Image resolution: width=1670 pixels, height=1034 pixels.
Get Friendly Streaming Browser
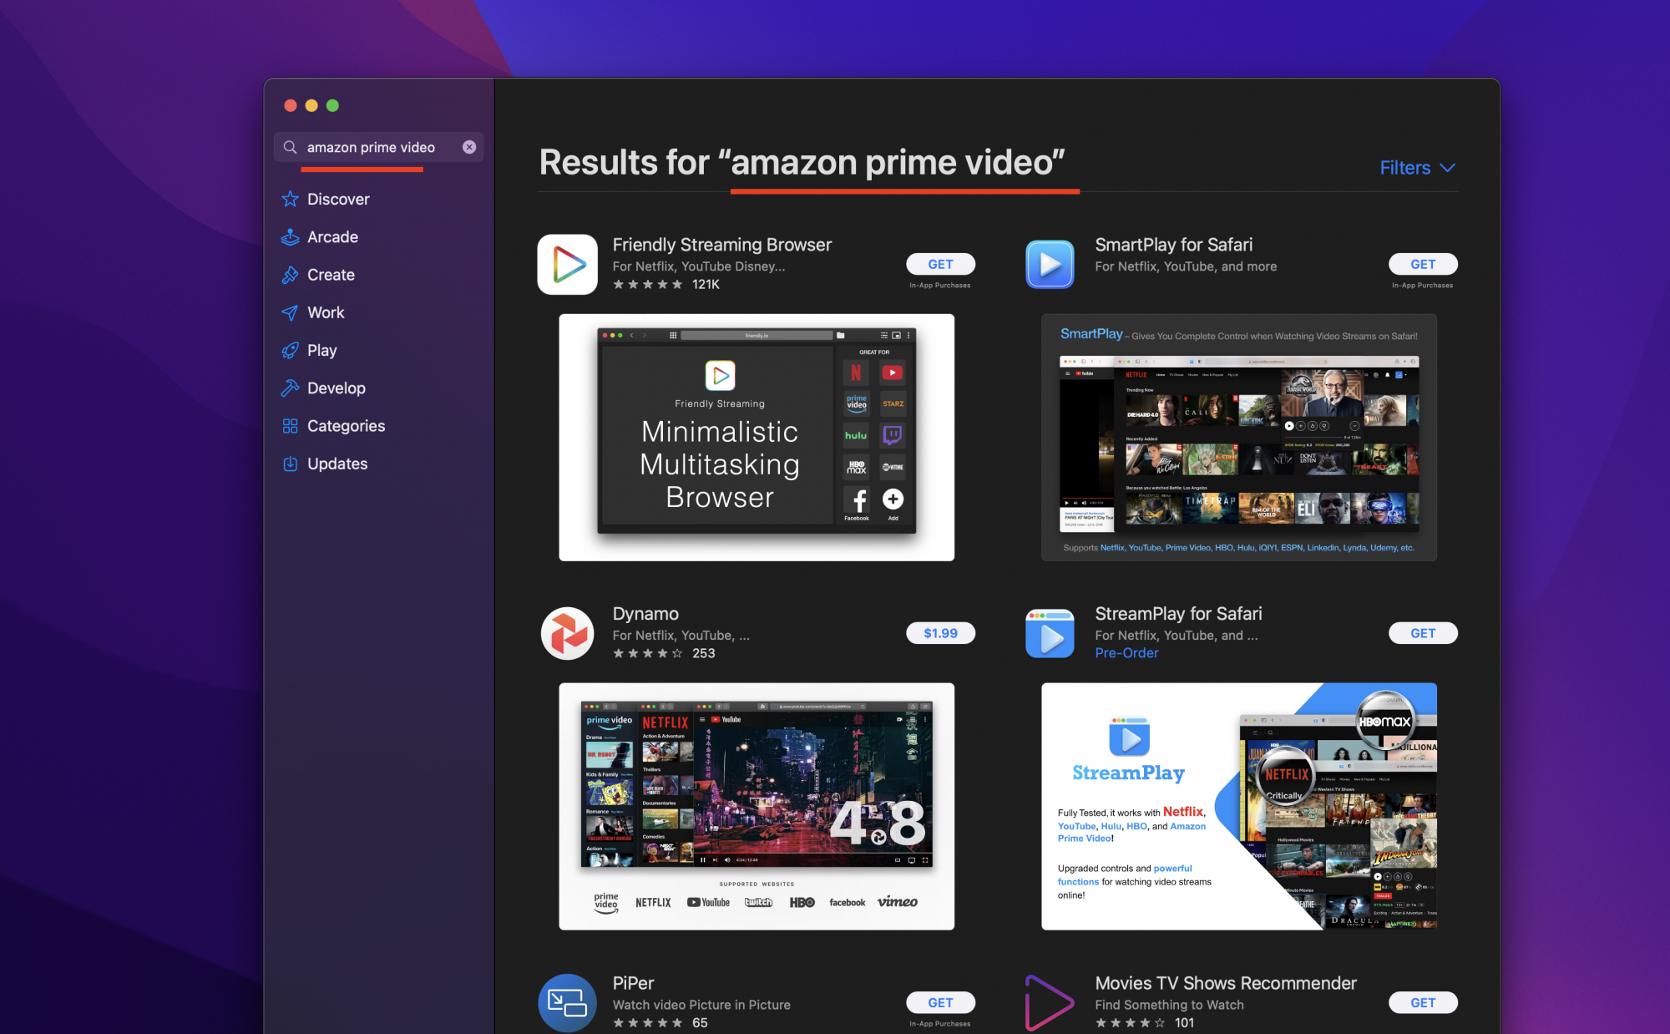point(940,264)
